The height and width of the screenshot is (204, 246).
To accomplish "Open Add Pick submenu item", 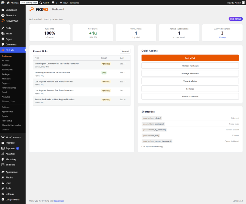I will click(x=6, y=65).
